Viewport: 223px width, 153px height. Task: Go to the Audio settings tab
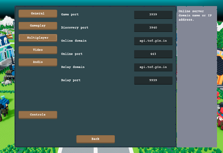(x=38, y=62)
